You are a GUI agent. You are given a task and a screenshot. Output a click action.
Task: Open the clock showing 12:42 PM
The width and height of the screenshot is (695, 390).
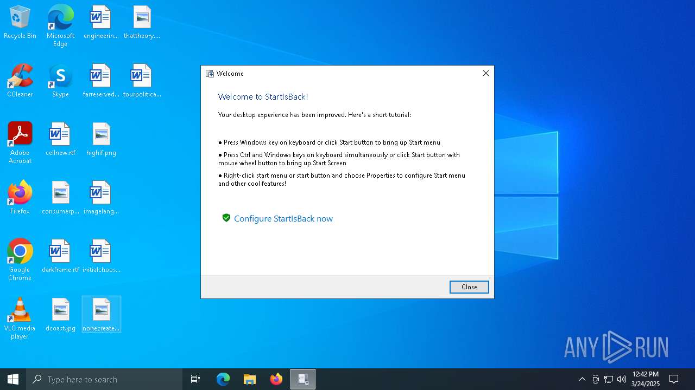click(646, 379)
